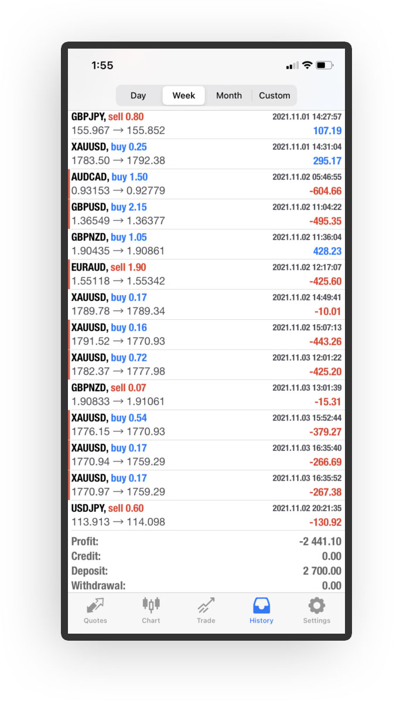Choose the Custom period segment
This screenshot has width=393, height=701.
pos(274,95)
